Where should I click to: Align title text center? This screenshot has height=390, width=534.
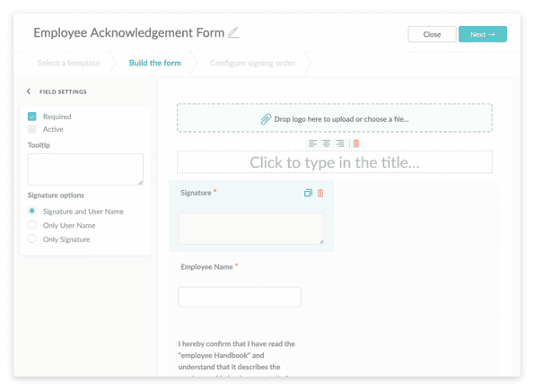coord(327,143)
